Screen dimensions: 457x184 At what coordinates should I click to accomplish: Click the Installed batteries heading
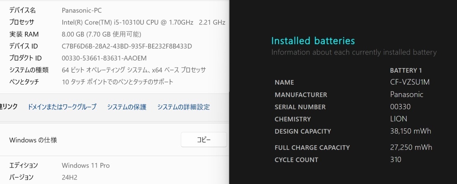coord(313,41)
